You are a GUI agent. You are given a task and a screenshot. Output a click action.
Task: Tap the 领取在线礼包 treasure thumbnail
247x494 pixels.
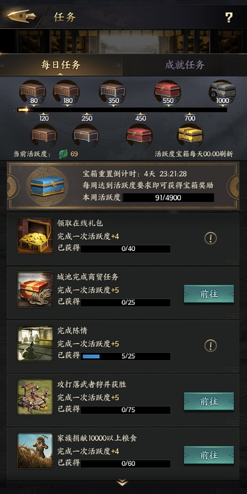click(35, 236)
